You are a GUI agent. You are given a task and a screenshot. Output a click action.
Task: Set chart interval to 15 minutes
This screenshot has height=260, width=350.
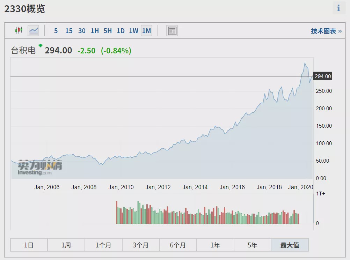tap(69, 31)
